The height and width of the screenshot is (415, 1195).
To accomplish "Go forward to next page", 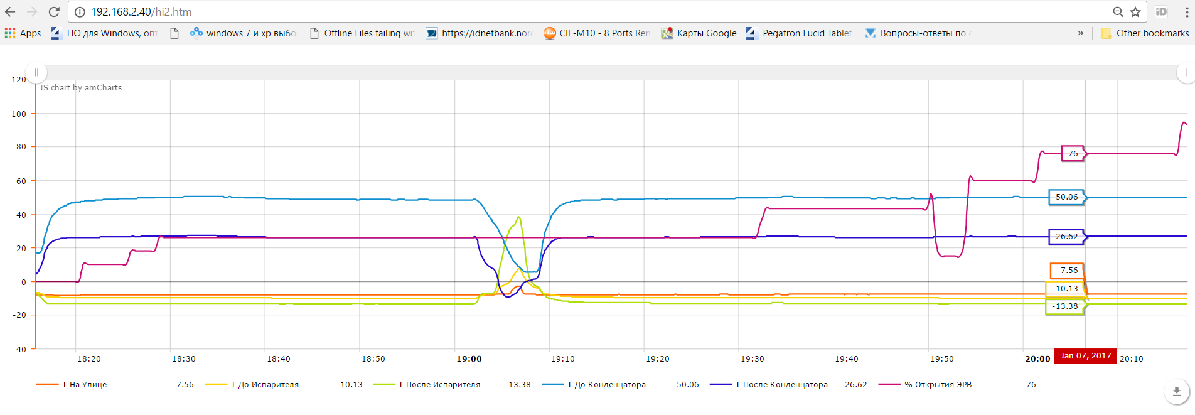I will coord(32,12).
